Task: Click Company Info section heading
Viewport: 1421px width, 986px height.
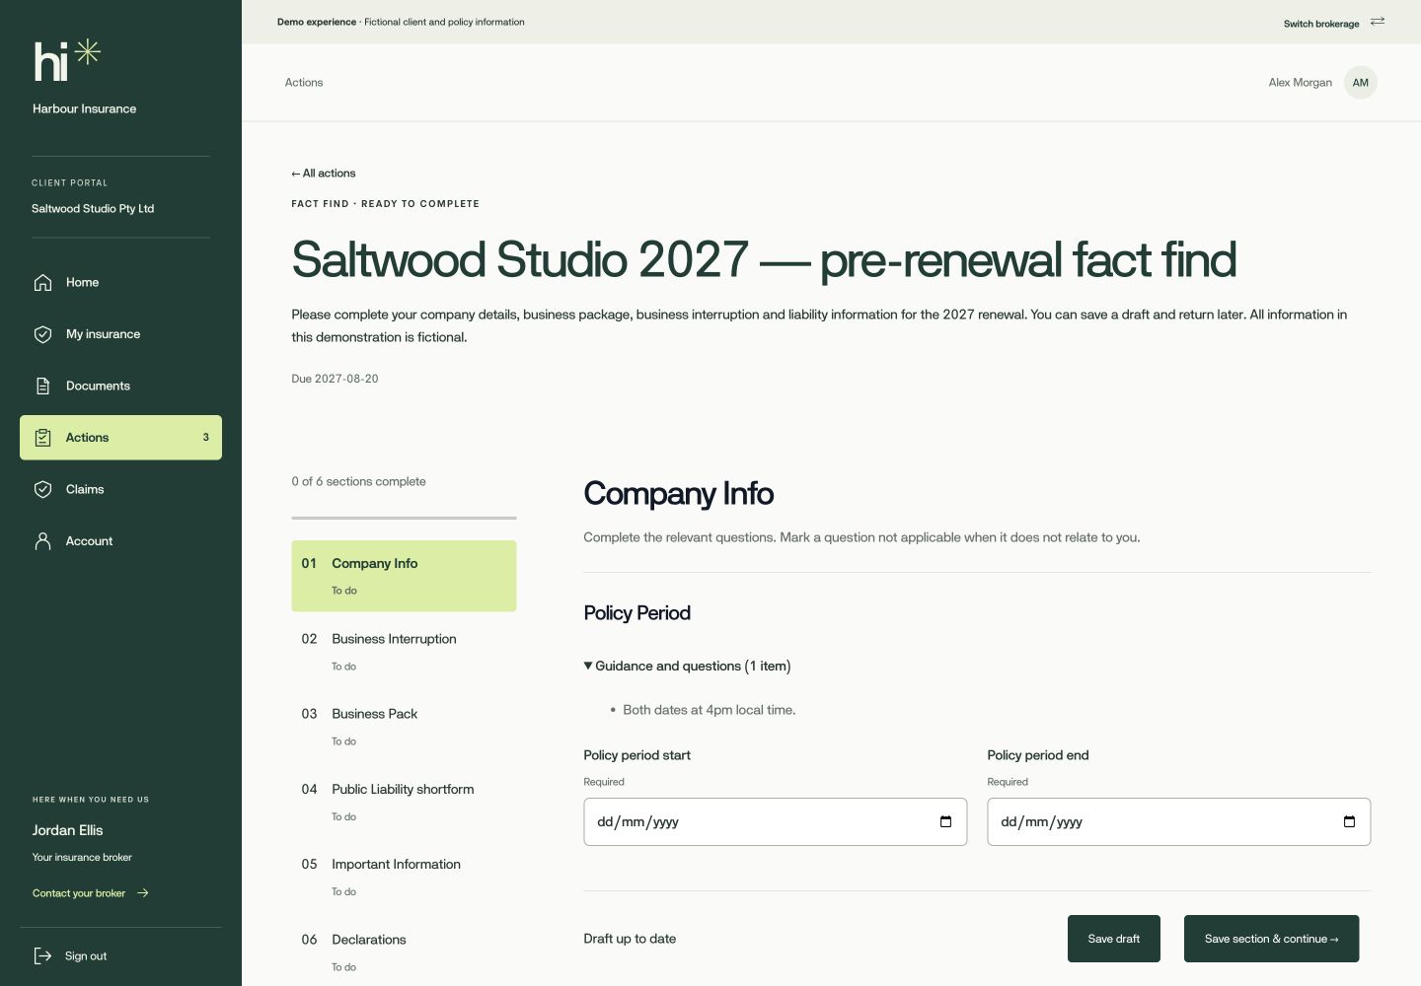Action: (x=678, y=493)
